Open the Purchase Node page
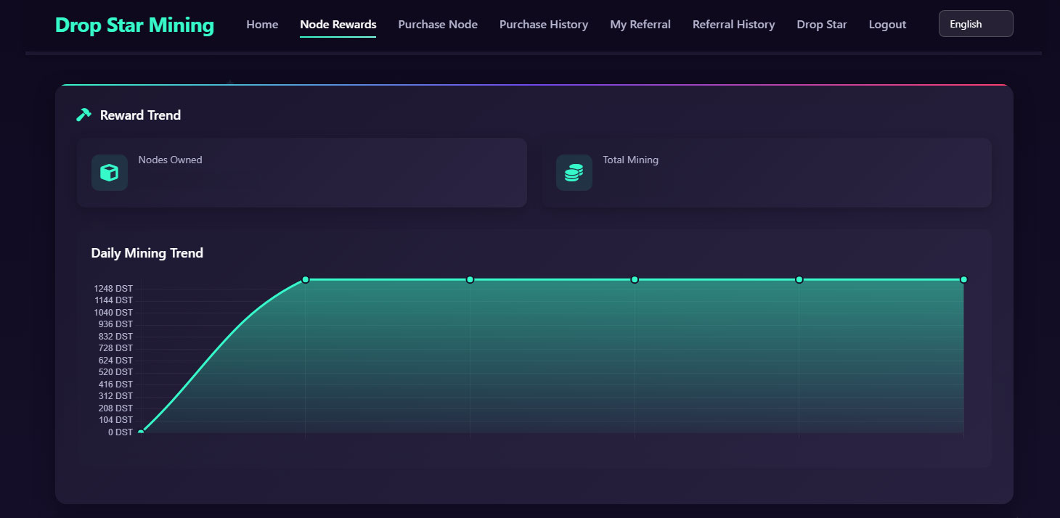 tap(438, 25)
